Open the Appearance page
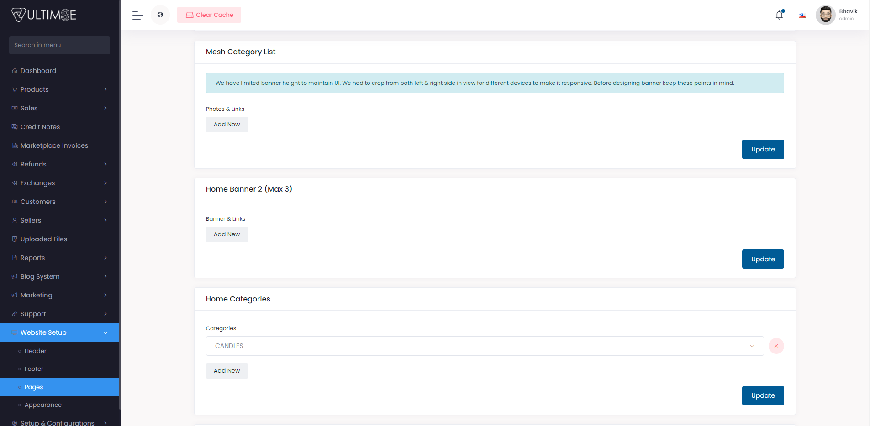 coord(43,405)
